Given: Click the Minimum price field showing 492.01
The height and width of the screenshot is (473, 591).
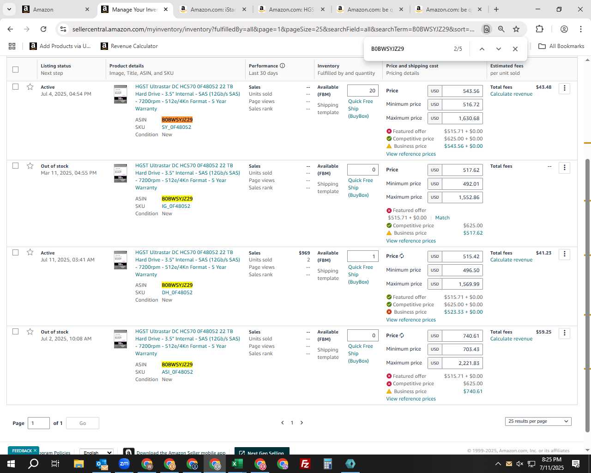Looking at the screenshot, I should tap(462, 184).
